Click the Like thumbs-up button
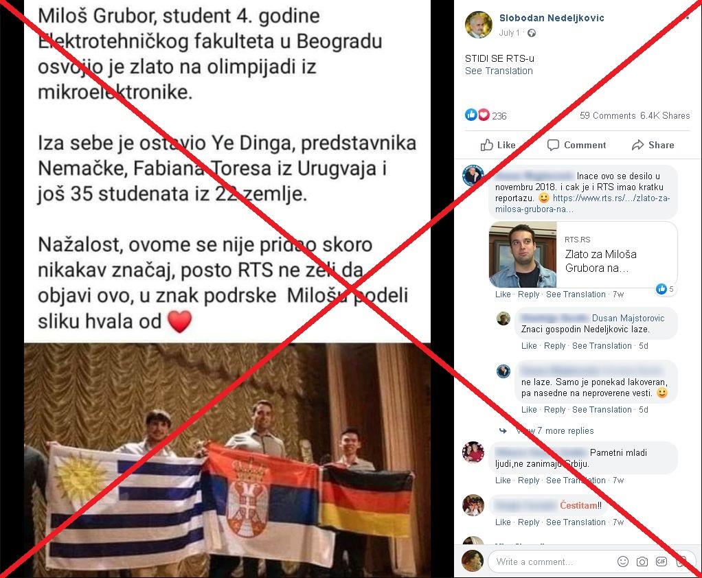The image size is (702, 578). click(497, 145)
